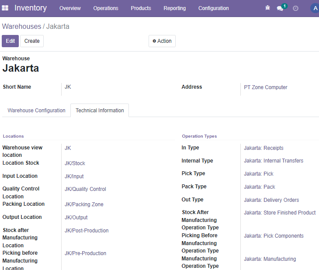Open the conversations chat icon
This screenshot has height=270, width=319.
point(280,8)
